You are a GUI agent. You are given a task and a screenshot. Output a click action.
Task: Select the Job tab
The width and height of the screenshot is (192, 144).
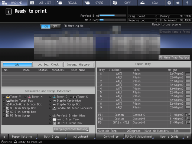click(x=17, y=65)
